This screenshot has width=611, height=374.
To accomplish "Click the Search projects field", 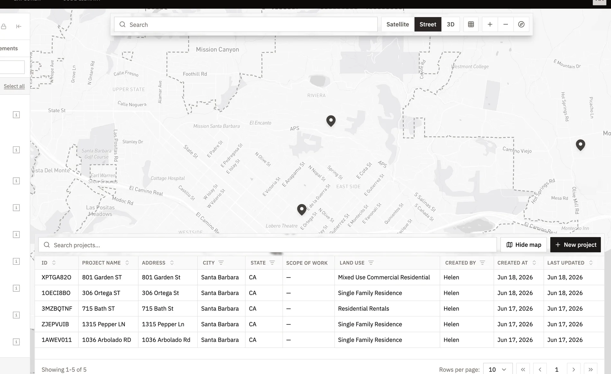I will 268,245.
